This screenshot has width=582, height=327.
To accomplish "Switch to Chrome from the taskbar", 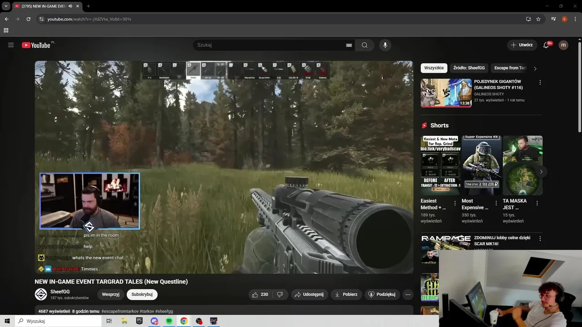I will pos(184,321).
